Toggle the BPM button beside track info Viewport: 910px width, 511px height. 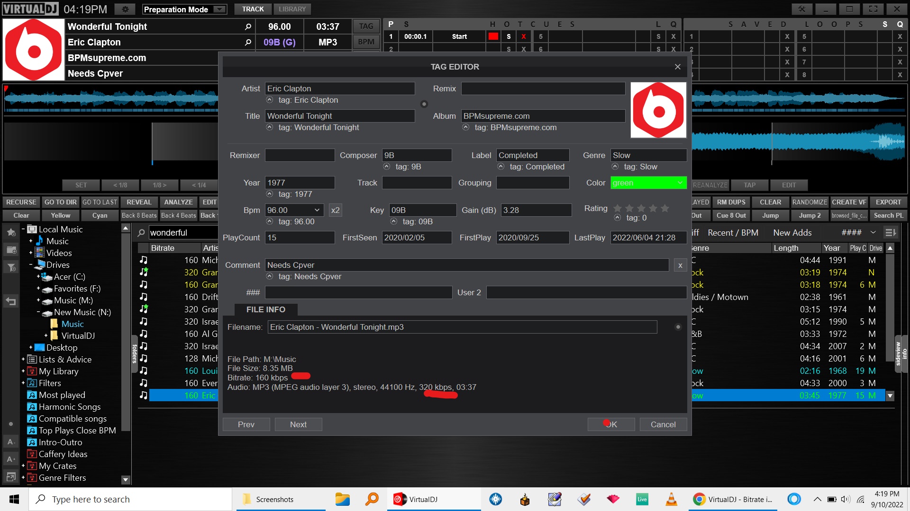pos(366,42)
